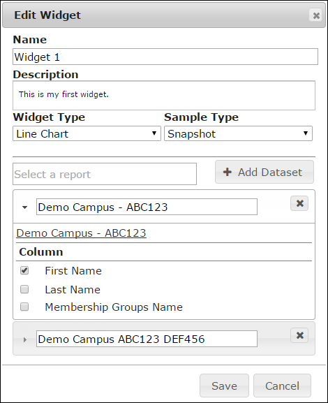Image resolution: width=328 pixels, height=403 pixels.
Task: Collapse the Demo Campus - ABC123 dataset panel
Action: [24, 207]
